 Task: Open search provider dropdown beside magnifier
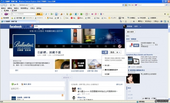[168, 5]
